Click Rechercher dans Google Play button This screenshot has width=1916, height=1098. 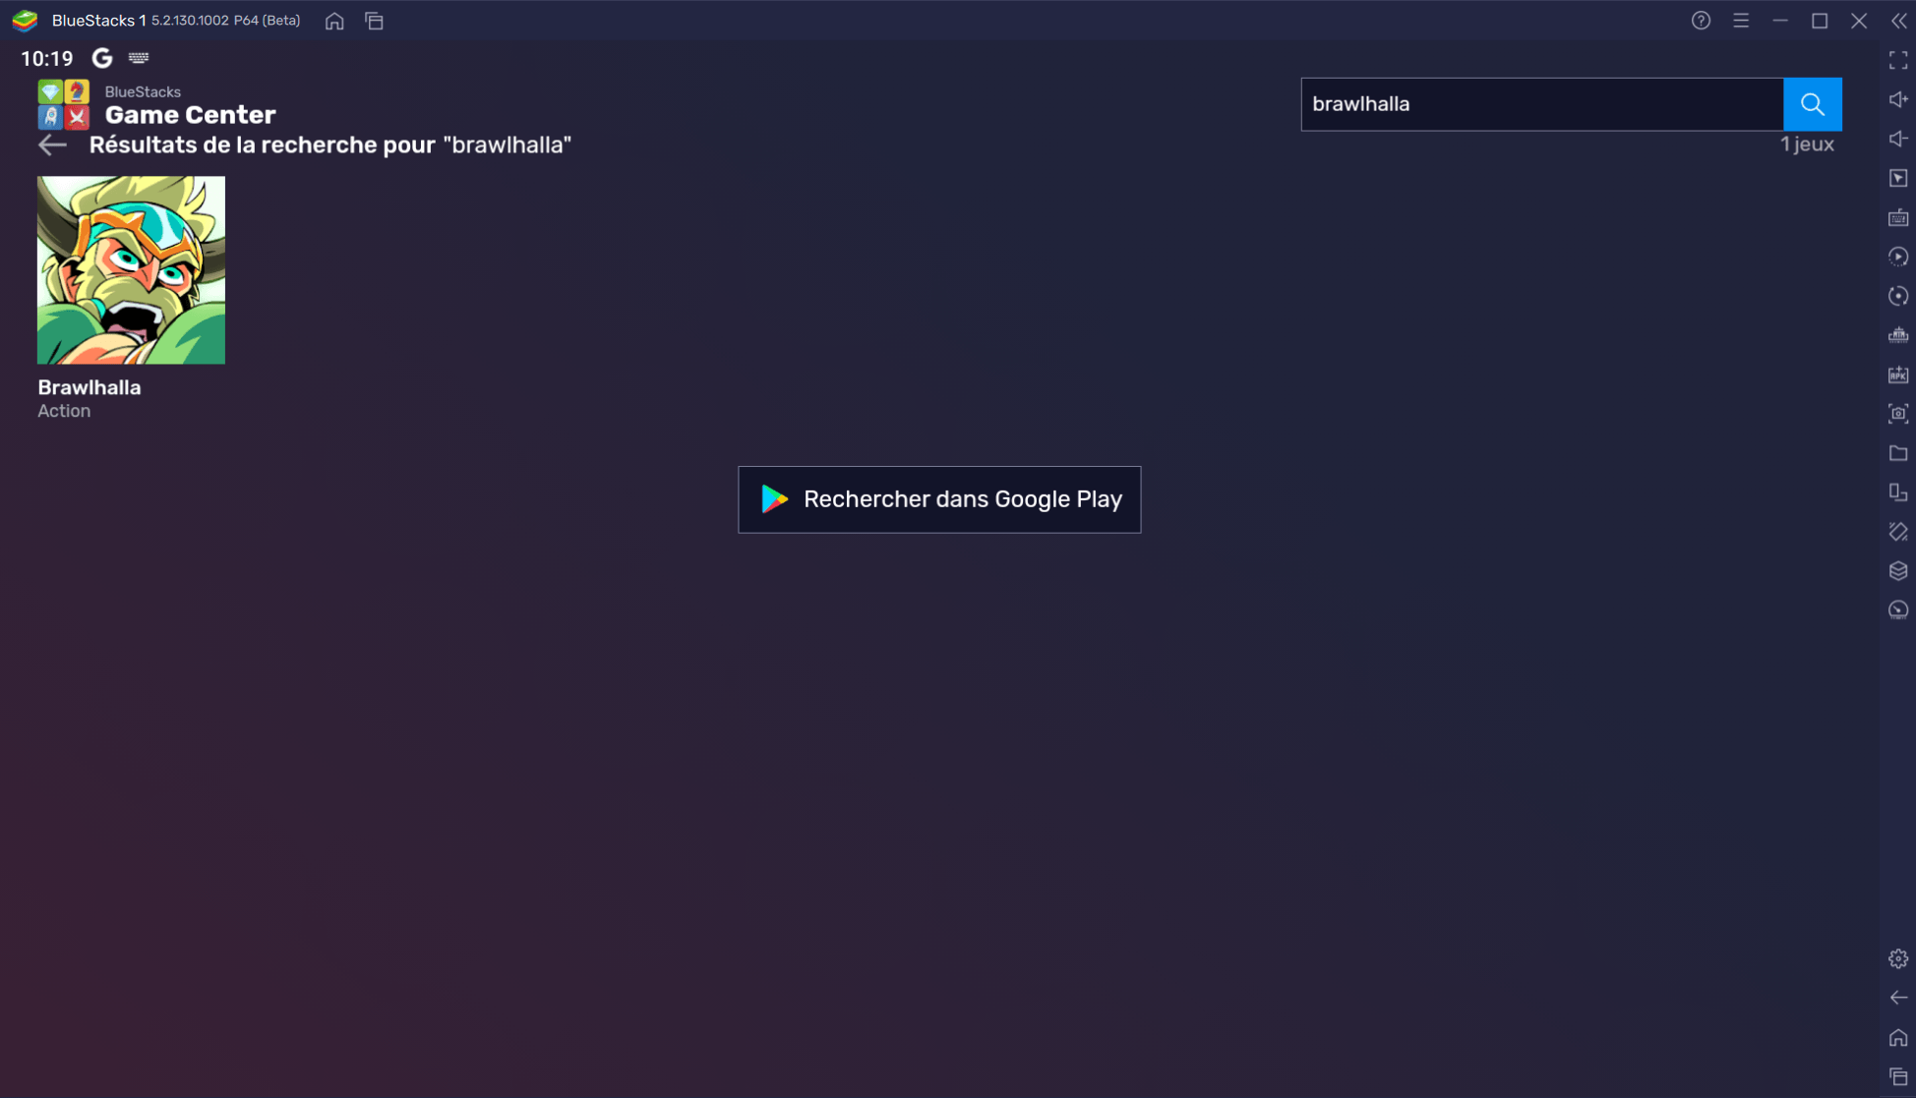pyautogui.click(x=939, y=499)
